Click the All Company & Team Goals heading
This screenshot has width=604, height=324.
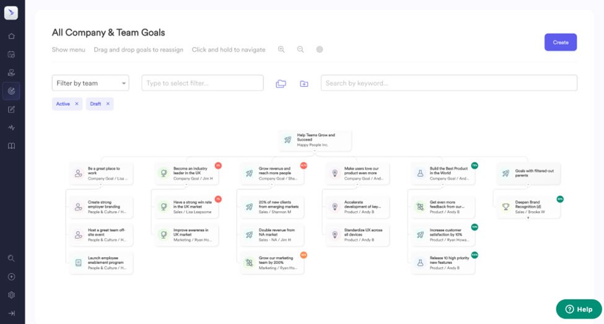(x=108, y=32)
